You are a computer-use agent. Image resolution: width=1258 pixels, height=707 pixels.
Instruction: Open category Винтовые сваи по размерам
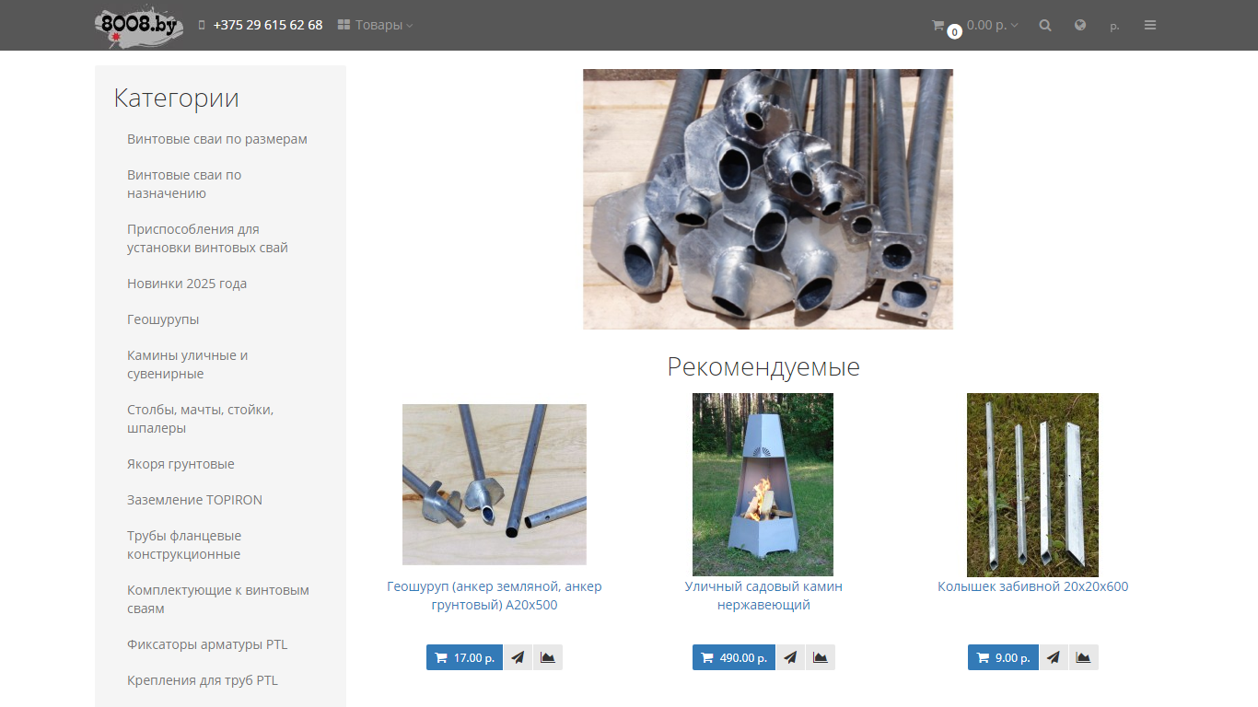point(217,139)
